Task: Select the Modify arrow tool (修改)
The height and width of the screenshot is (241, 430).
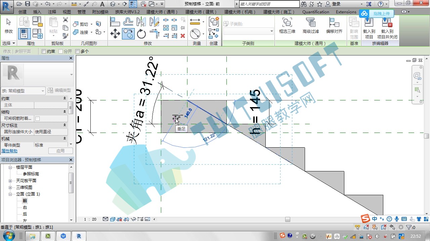Action: click(8, 25)
